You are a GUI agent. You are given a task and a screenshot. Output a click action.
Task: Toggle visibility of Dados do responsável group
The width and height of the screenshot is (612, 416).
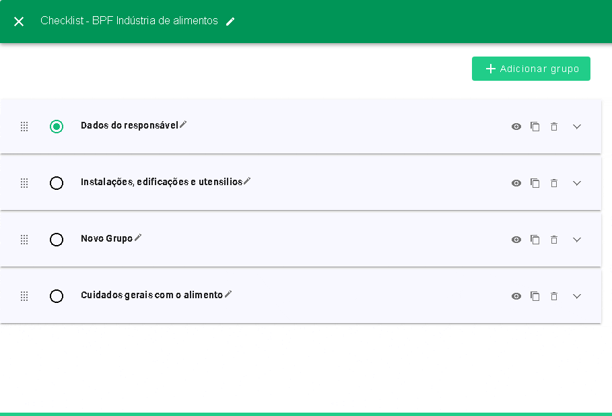pyautogui.click(x=516, y=127)
